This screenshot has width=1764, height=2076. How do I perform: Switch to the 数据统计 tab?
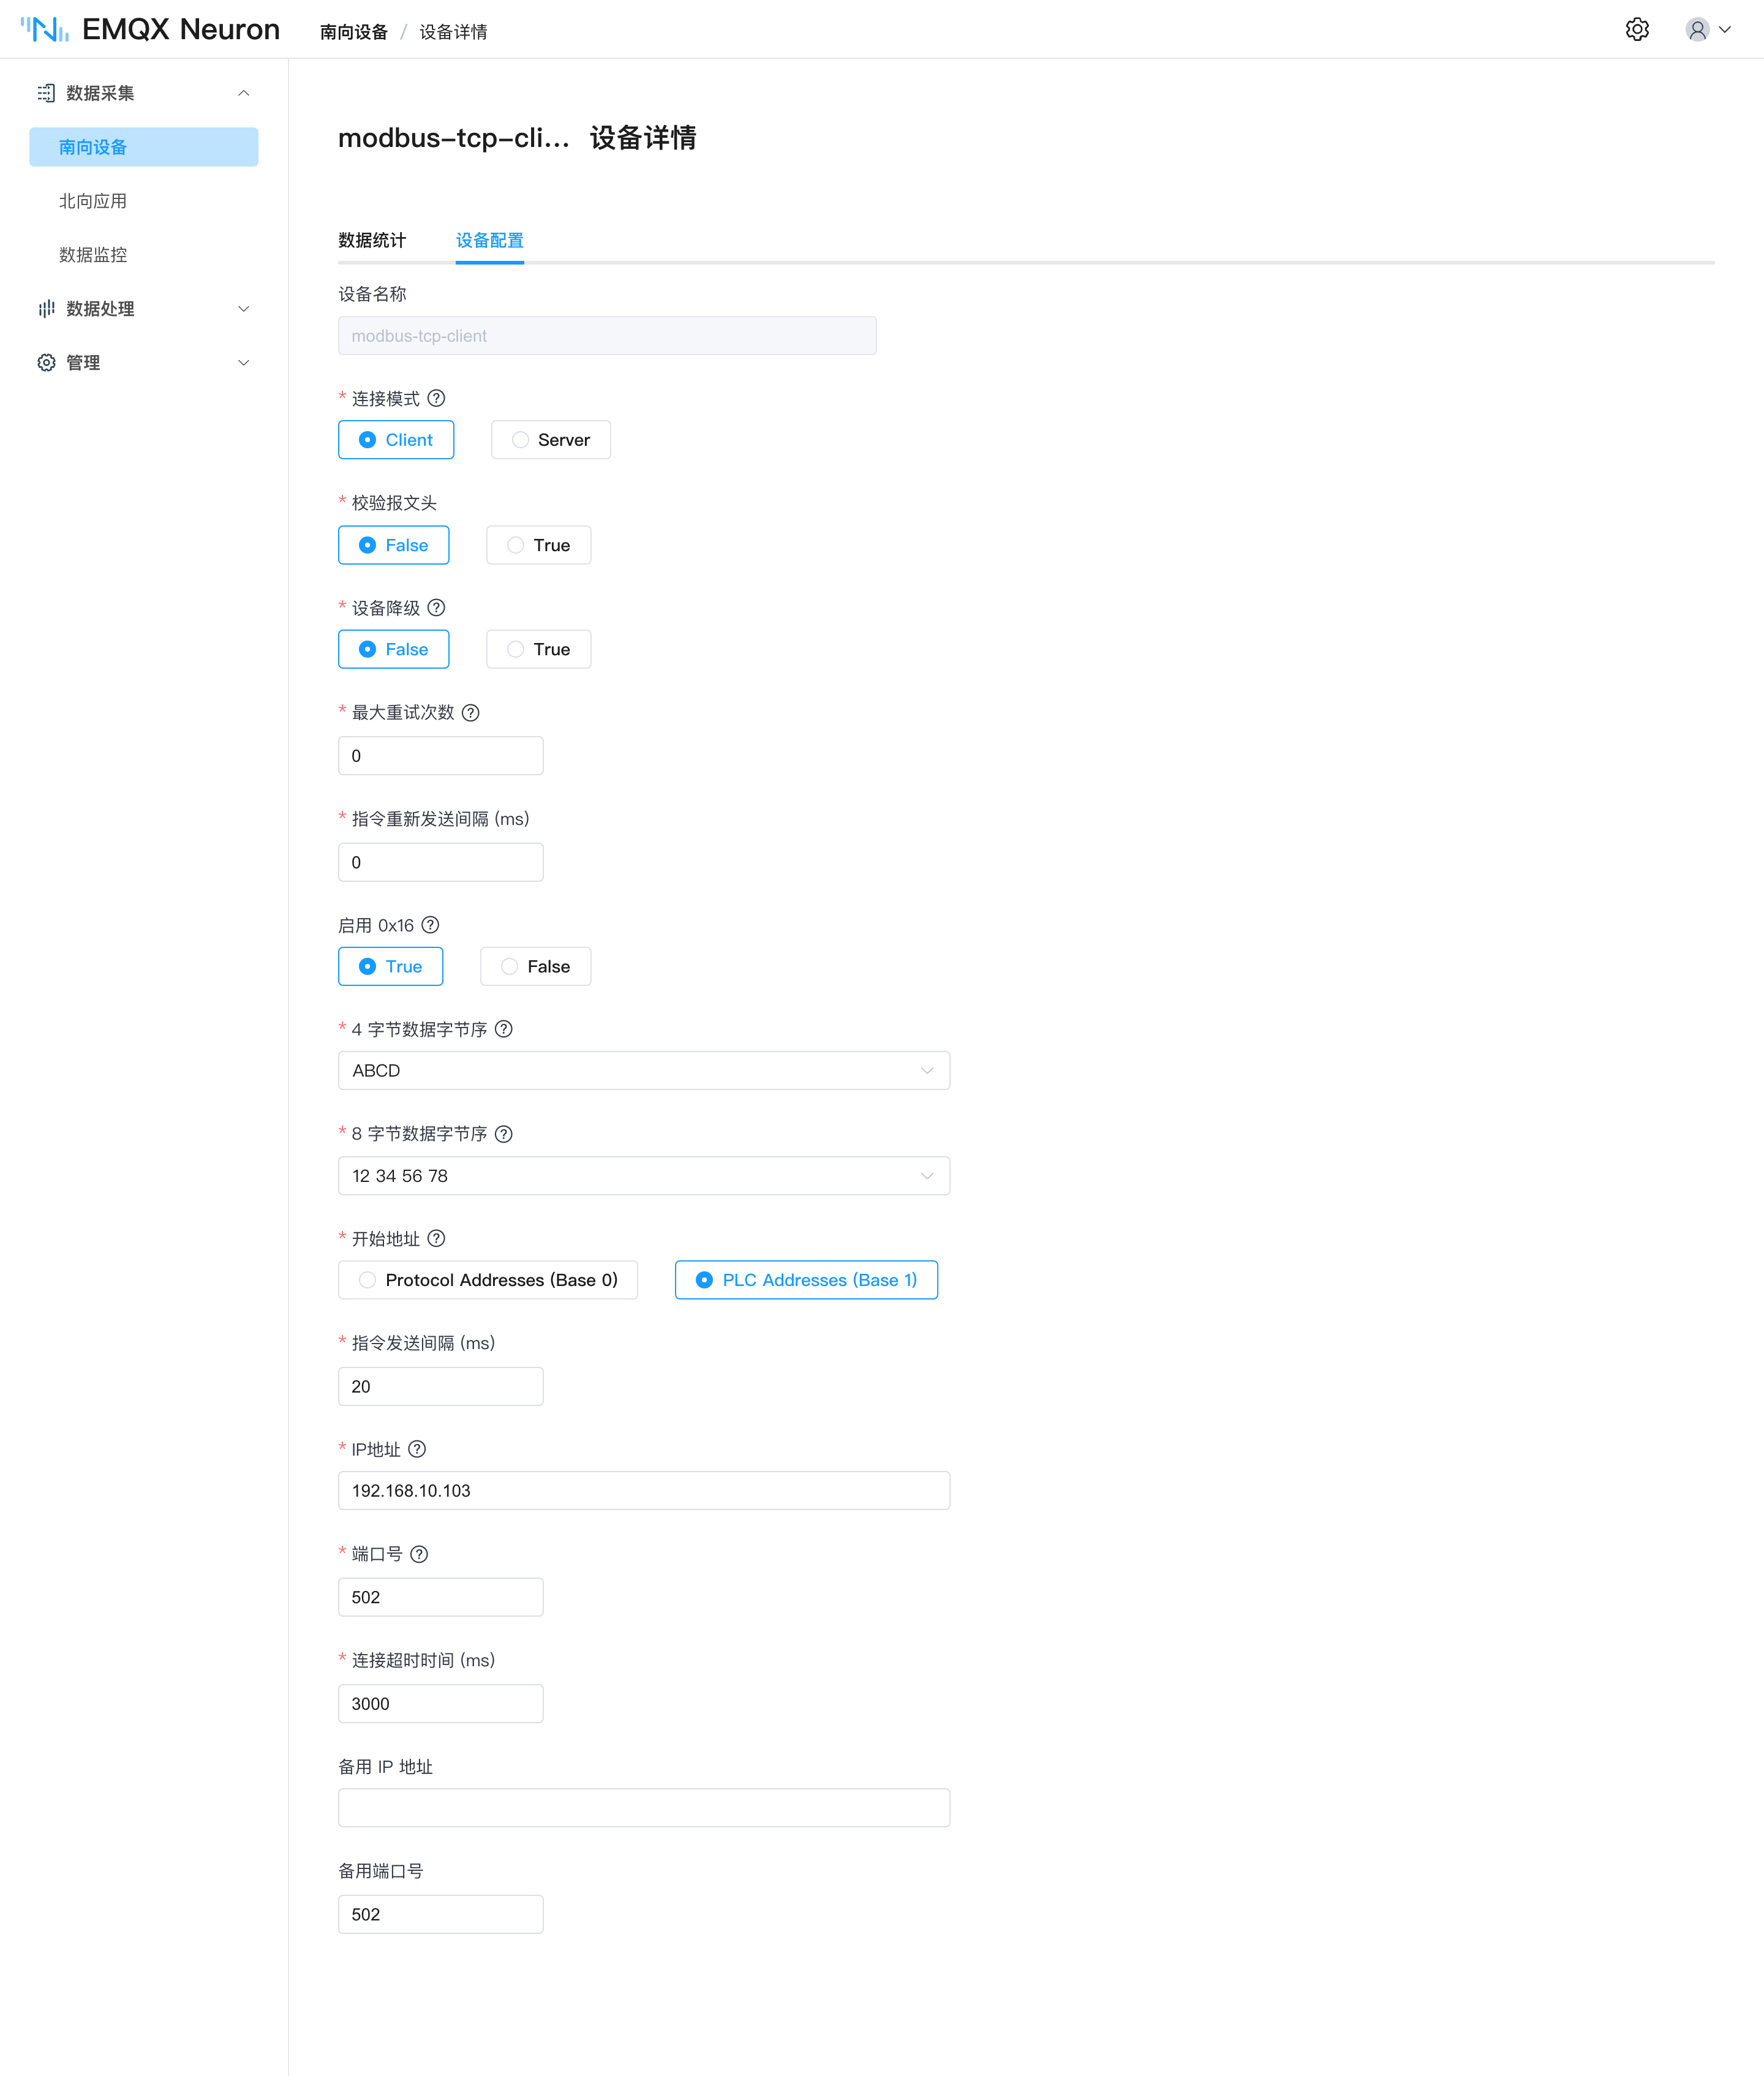pyautogui.click(x=372, y=240)
